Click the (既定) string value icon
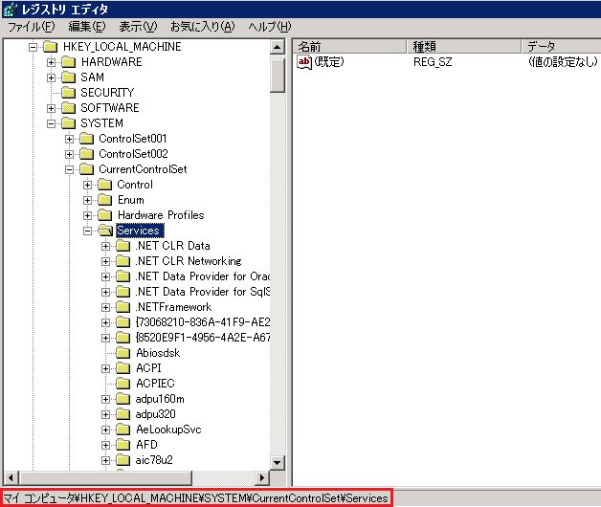 (x=304, y=62)
